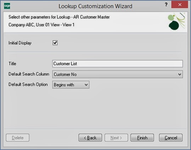
Task: Close the Lookup Customization Wizard window
Action: click(180, 5)
